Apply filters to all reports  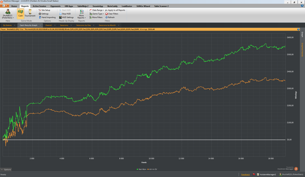coord(115,10)
